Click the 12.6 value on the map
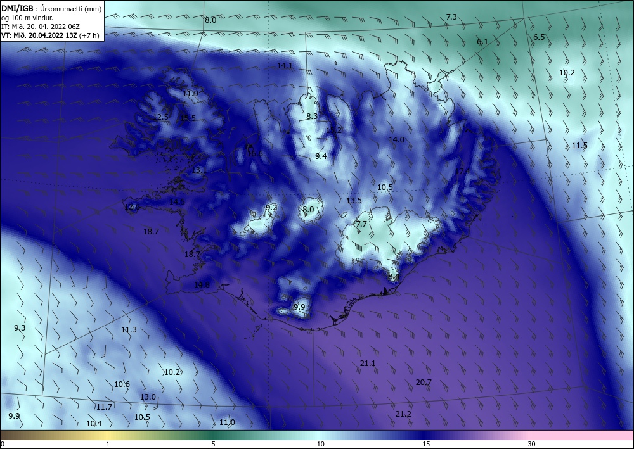Screen dimensions: 634x449 coord(133,207)
